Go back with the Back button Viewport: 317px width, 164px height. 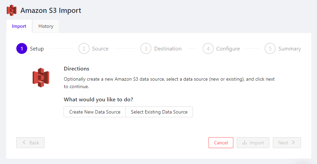[30, 143]
